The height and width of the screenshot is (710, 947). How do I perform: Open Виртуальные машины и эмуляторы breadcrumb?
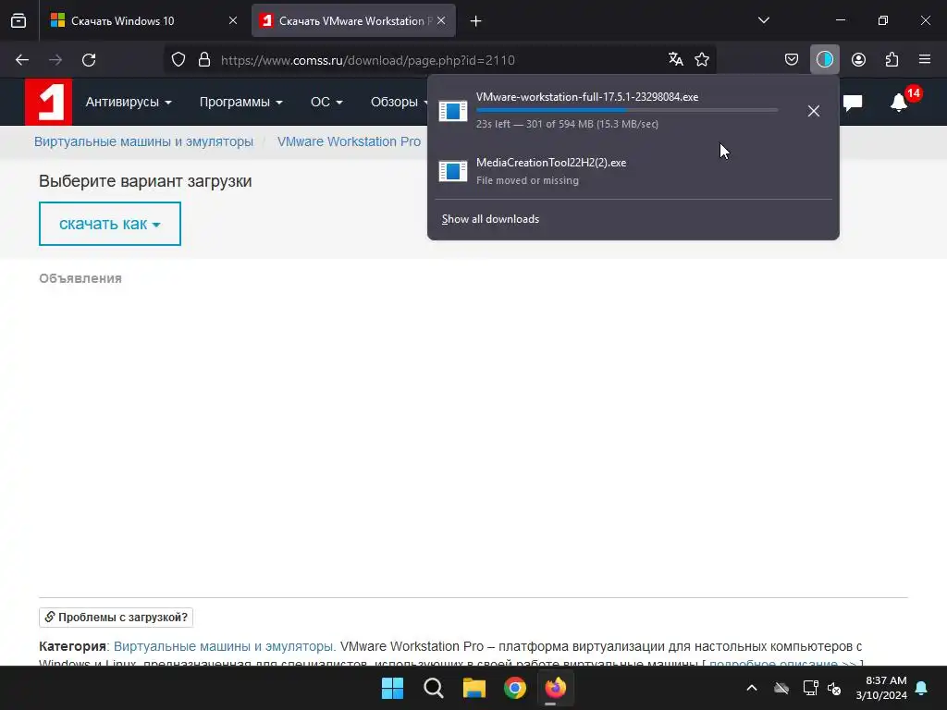tap(143, 141)
